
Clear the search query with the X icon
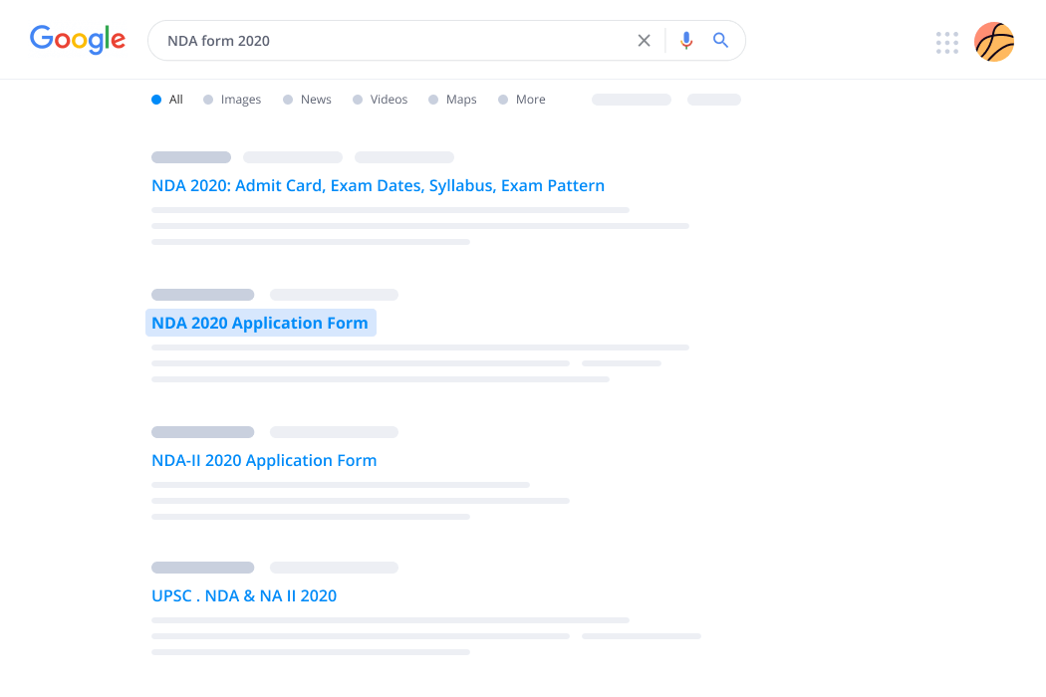[x=644, y=41]
